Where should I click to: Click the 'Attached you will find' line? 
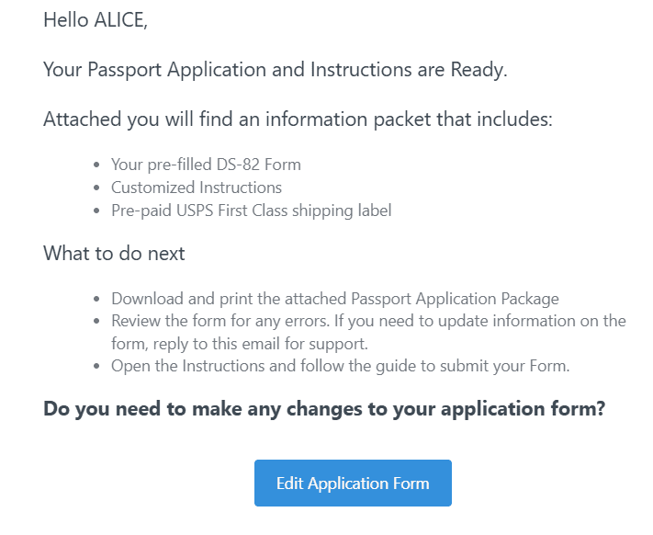[x=298, y=120]
